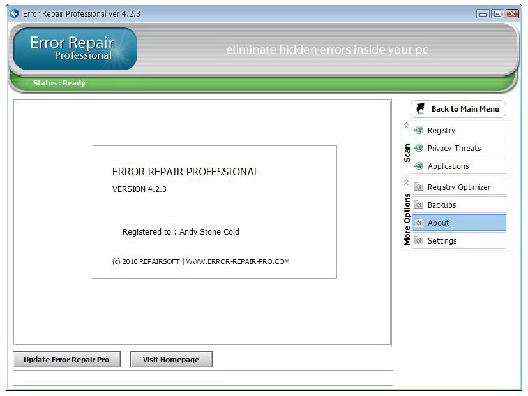Click the Registry scan globe icon
Image resolution: width=528 pixels, height=396 pixels.
(418, 130)
